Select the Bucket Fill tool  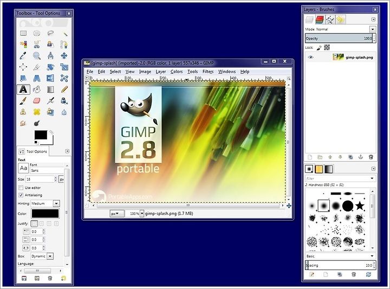pos(37,89)
